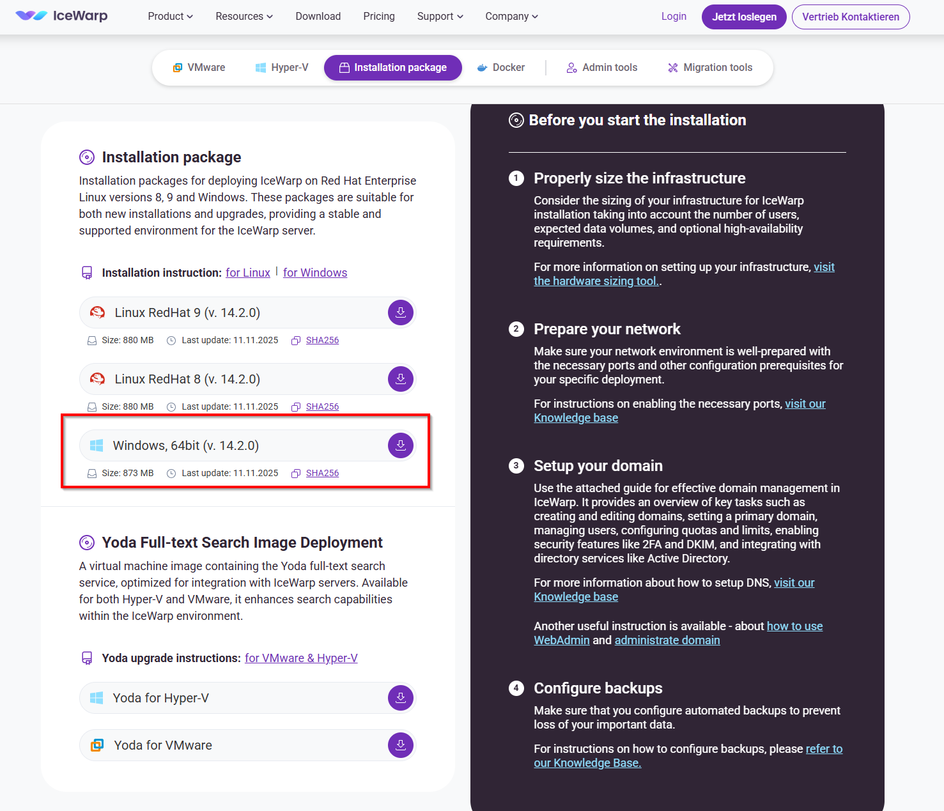Download Yoda for Hyper-V image
This screenshot has height=811, width=944.
coord(401,698)
